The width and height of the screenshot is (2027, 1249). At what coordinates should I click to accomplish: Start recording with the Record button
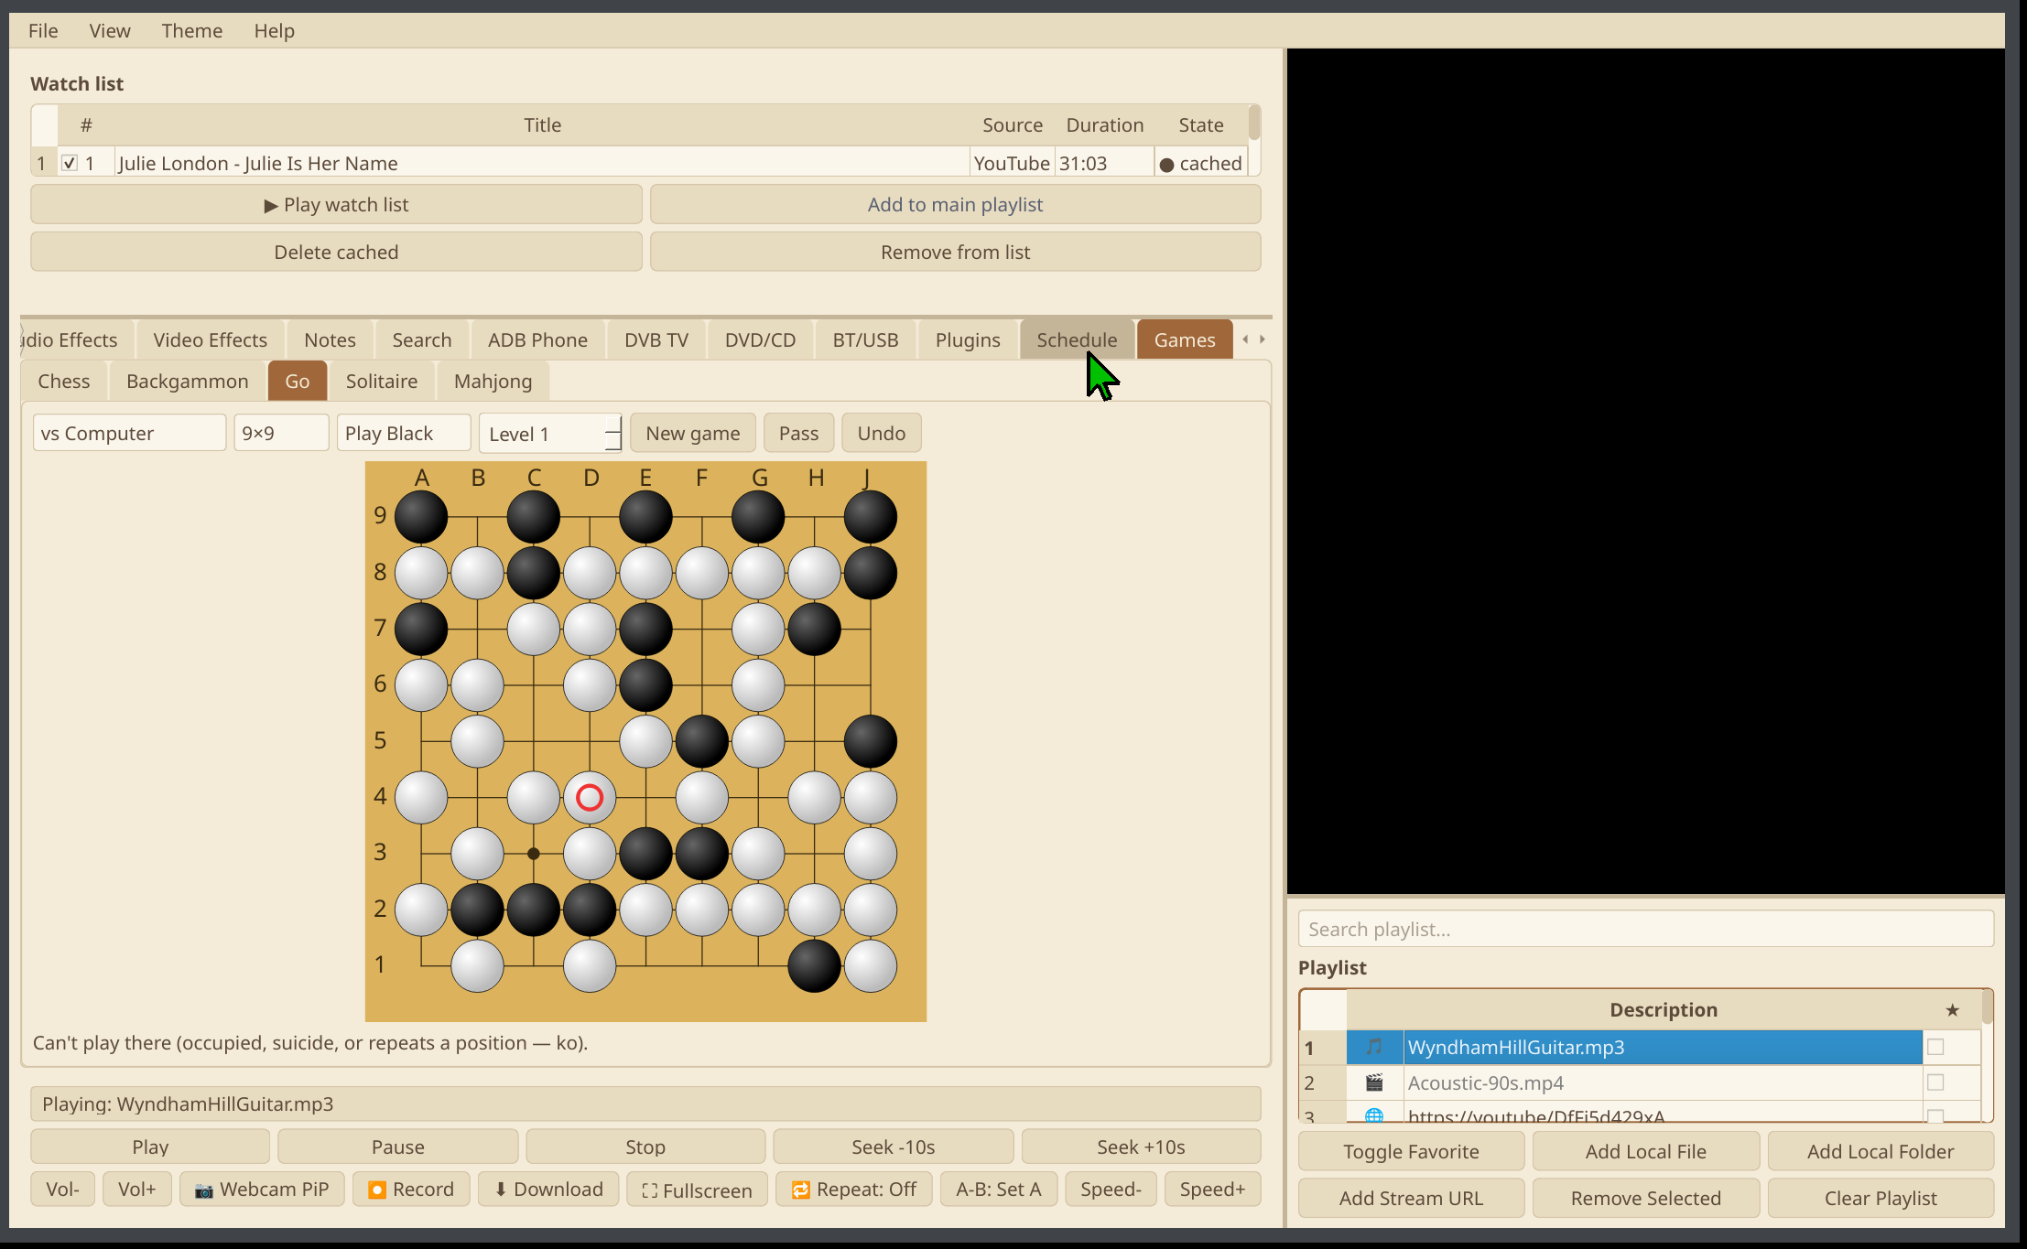pos(411,1189)
